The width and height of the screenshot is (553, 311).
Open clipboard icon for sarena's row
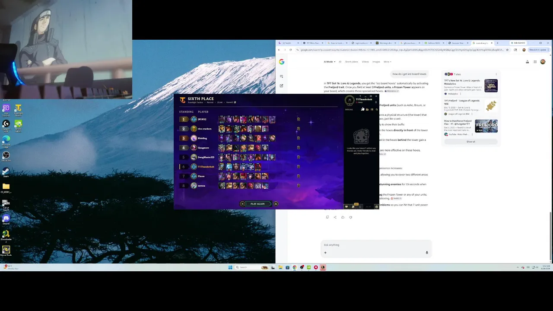(x=298, y=186)
